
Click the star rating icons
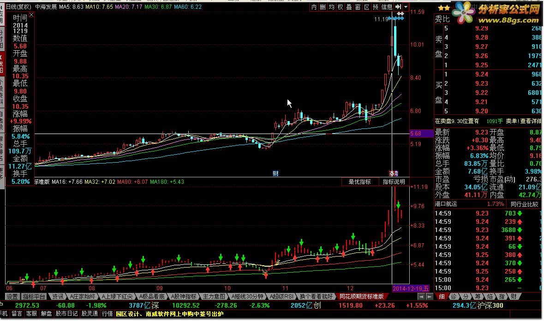click(444, 8)
